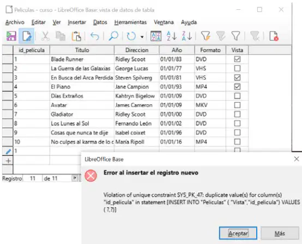Screen dimensions: 302x244
Task: Click the Más button for details
Action: [x=280, y=233]
